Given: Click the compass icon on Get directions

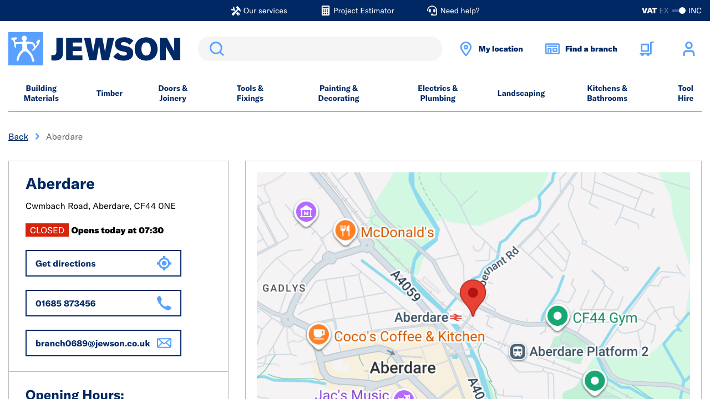Looking at the screenshot, I should coord(164,263).
